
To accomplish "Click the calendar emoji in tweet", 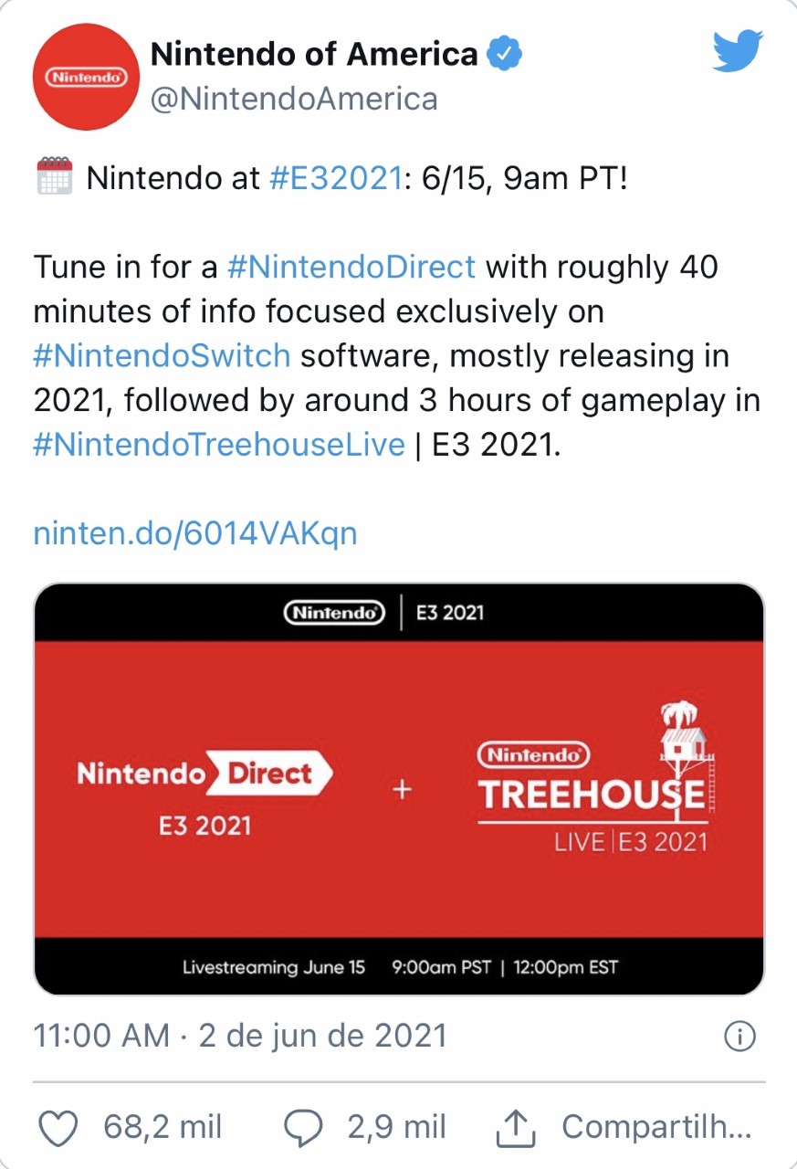I will coord(54,176).
